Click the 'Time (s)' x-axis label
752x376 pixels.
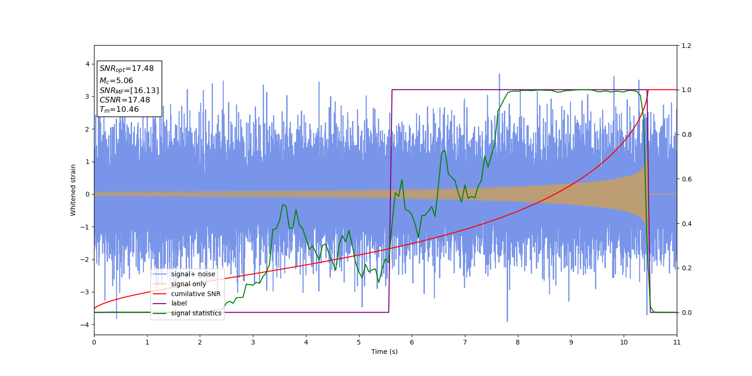(384, 352)
